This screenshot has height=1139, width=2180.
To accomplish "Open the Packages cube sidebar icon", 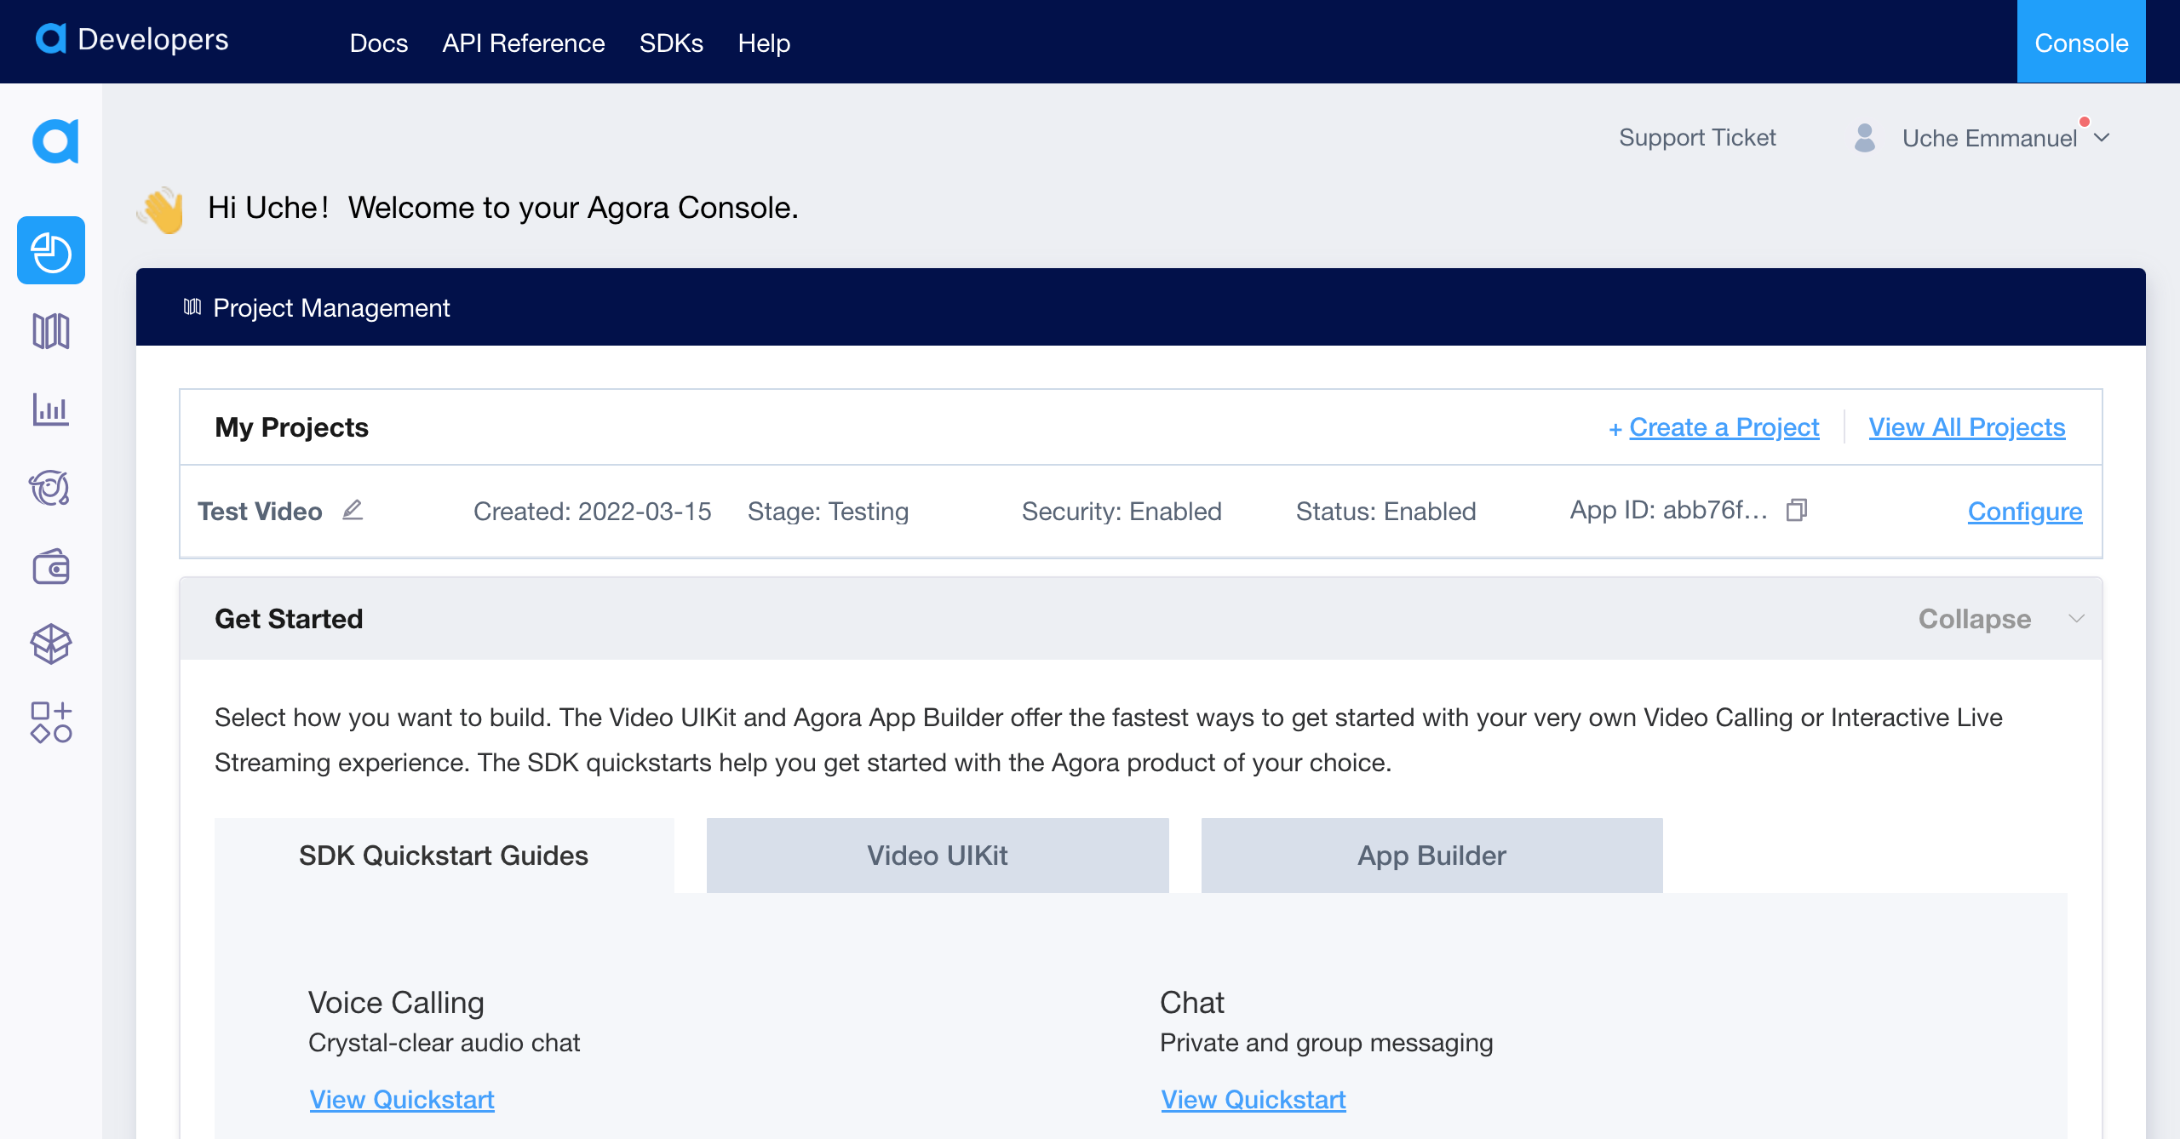I will coord(51,644).
